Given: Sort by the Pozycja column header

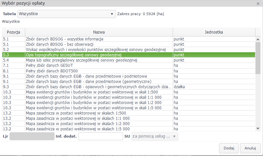Looking at the screenshot, I should click(13, 32).
